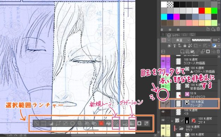Click the opacity value stepper arrows
The image size is (221, 137).
tap(219, 40)
